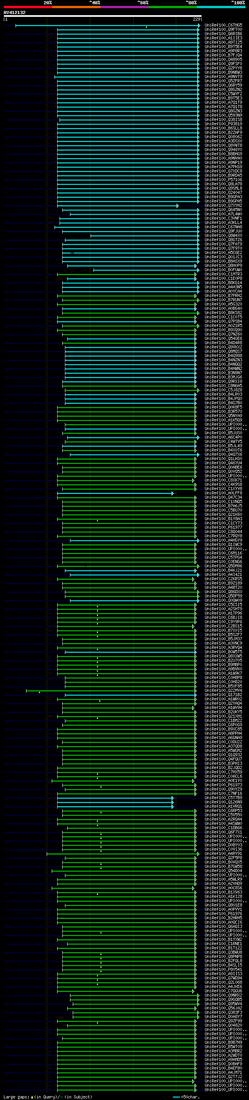Select hit label UniRef100_Q86DX0
This screenshot has height=1100, width=249.
pyautogui.click(x=223, y=592)
